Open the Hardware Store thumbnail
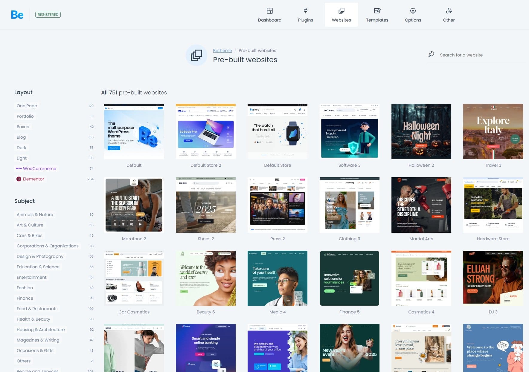The height and width of the screenshot is (372, 529). coord(493,205)
